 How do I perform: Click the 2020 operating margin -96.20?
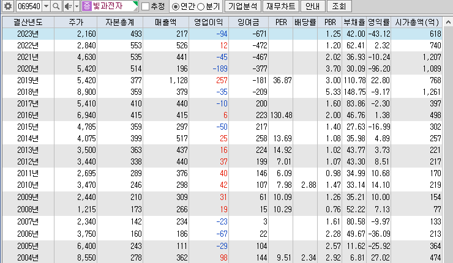tap(379, 69)
